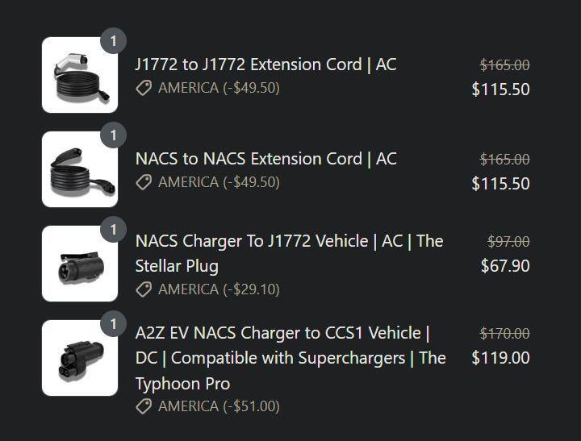Click discount tag icon under NACS extension cord
The width and height of the screenshot is (581, 441).
[x=144, y=182]
